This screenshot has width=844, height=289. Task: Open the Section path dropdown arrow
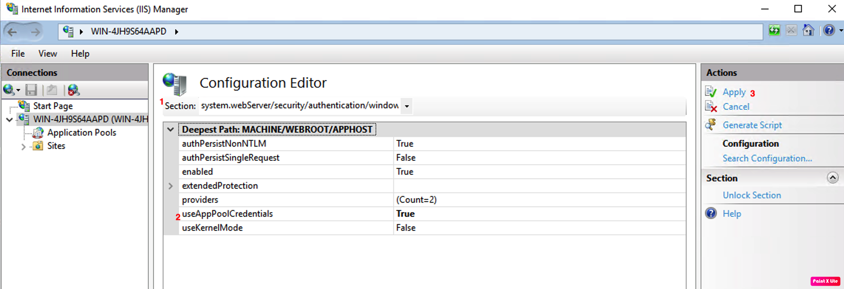[x=407, y=106]
